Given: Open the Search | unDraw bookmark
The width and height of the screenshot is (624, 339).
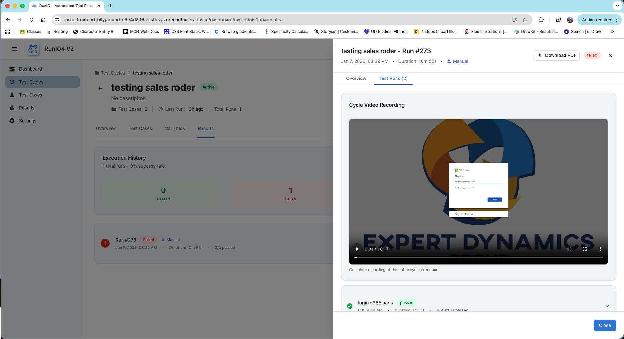Looking at the screenshot, I should [x=582, y=32].
